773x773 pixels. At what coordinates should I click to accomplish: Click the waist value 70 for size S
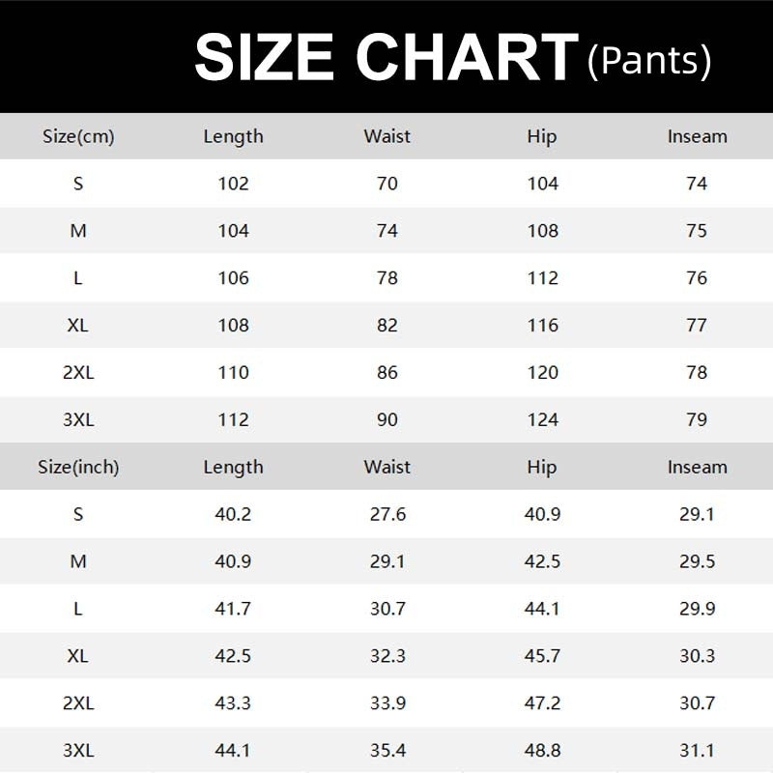387,184
